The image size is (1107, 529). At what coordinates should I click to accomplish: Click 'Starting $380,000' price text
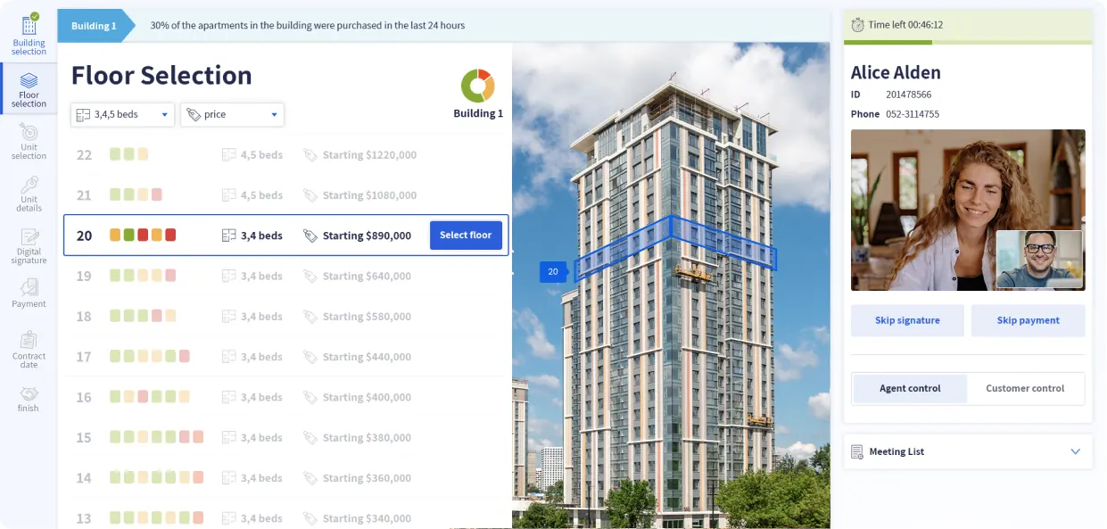tap(367, 438)
